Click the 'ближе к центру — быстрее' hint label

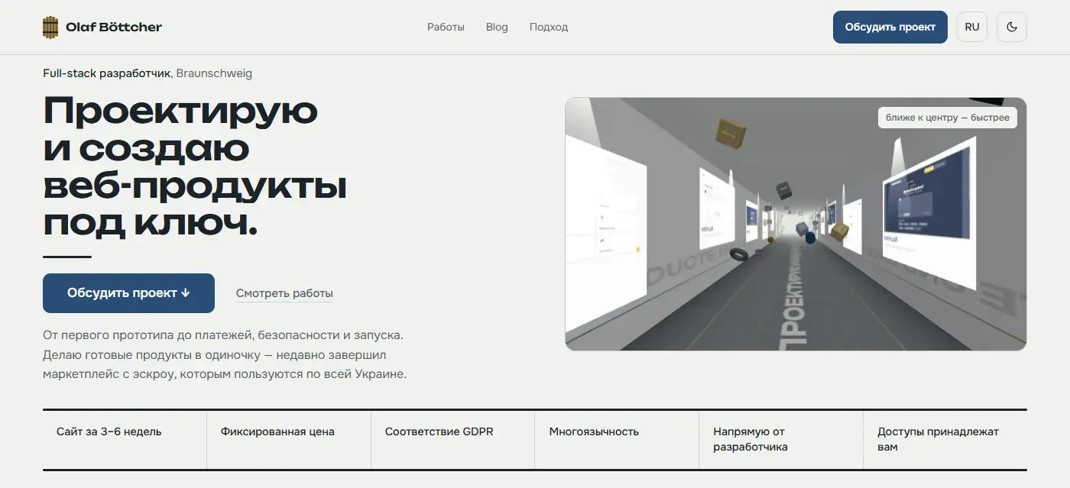tap(948, 118)
